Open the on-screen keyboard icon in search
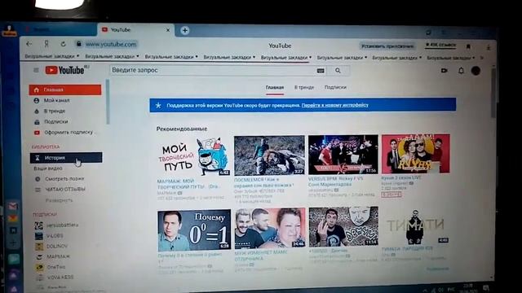Viewport: 522px width, 293px height. point(321,71)
